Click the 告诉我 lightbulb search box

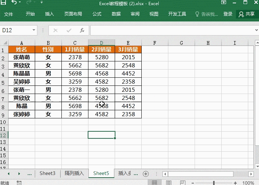[206, 14]
